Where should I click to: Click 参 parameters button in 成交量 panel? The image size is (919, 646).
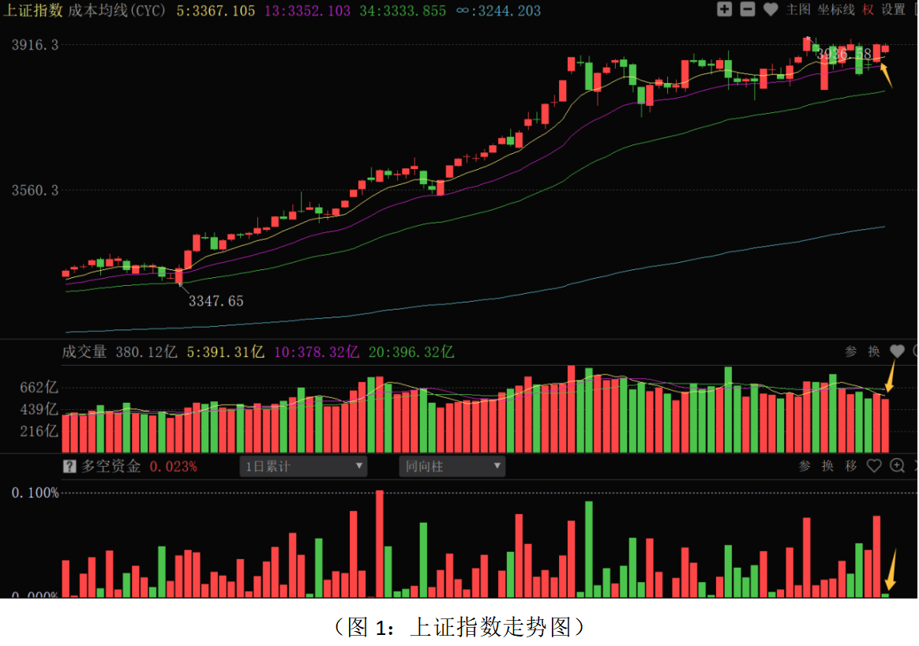[850, 351]
